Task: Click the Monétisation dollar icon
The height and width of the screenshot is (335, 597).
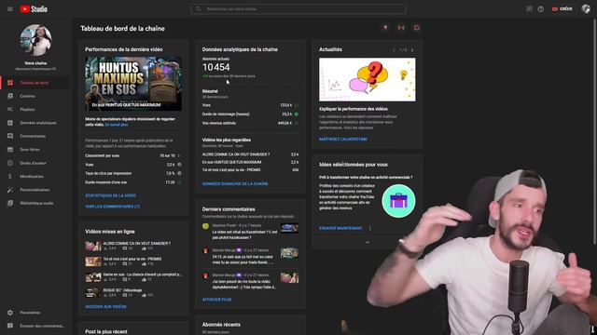Action: pos(10,176)
